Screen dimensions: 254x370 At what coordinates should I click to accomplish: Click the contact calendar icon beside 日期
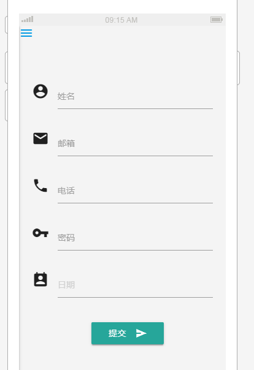pyautogui.click(x=40, y=279)
